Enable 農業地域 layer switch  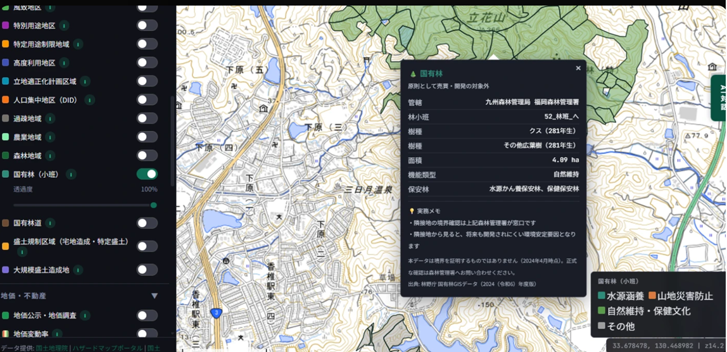click(x=147, y=137)
